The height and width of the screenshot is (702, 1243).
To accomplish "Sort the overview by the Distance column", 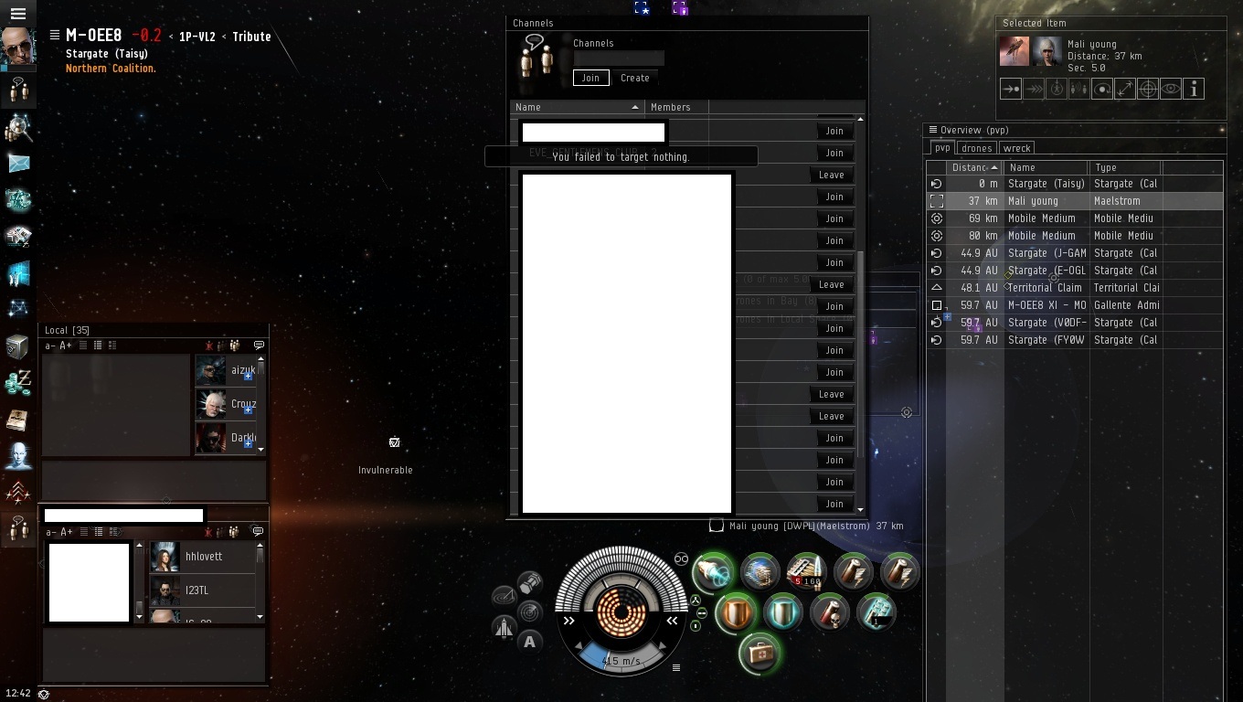I will coord(975,167).
